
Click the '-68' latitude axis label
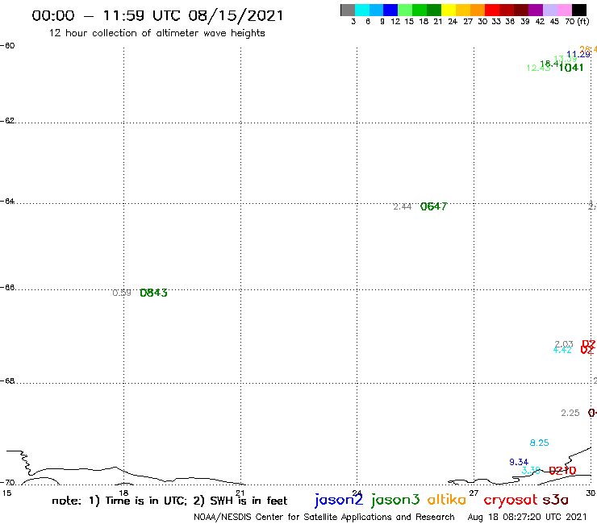(x=7, y=381)
